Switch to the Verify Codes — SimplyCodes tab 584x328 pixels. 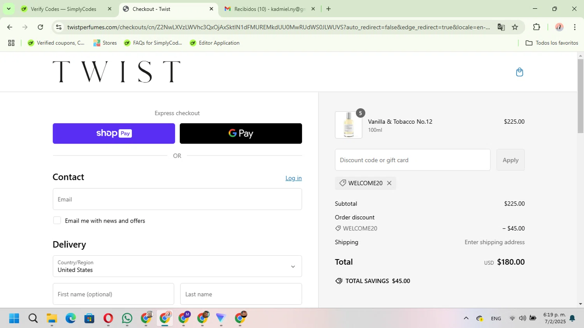(63, 9)
